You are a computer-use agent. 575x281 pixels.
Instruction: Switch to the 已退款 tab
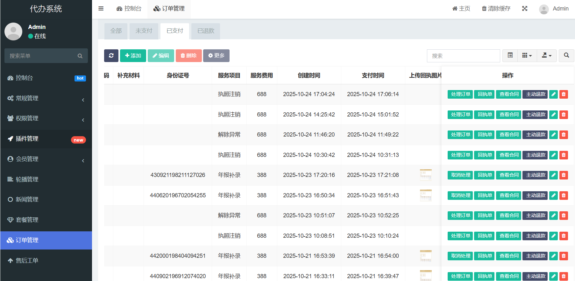(x=206, y=31)
